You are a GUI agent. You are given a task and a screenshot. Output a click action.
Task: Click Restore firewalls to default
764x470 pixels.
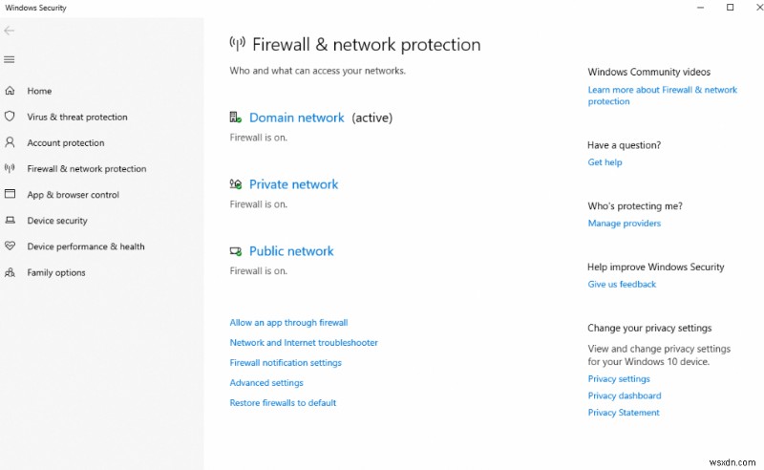pos(283,403)
